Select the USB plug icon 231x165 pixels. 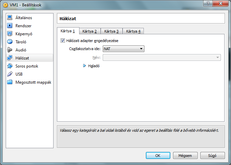(10, 74)
